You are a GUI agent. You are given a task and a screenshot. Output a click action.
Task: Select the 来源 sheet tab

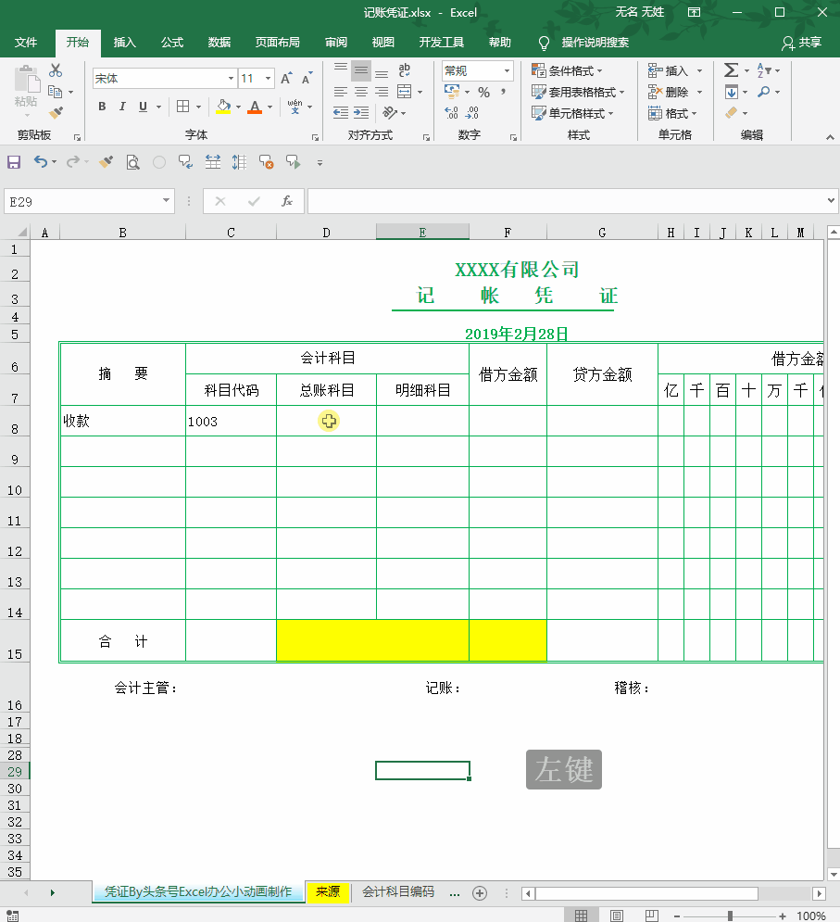coord(328,891)
